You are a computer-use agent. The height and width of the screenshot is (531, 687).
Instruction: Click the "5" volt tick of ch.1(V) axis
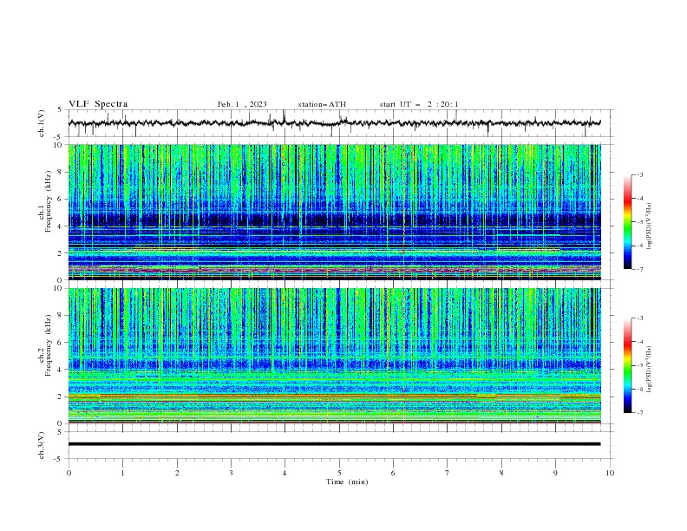60,110
